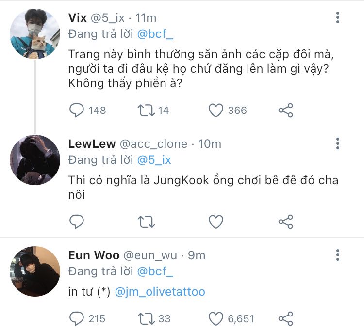Reply to Vix's tweet
364x332 pixels.
77,111
